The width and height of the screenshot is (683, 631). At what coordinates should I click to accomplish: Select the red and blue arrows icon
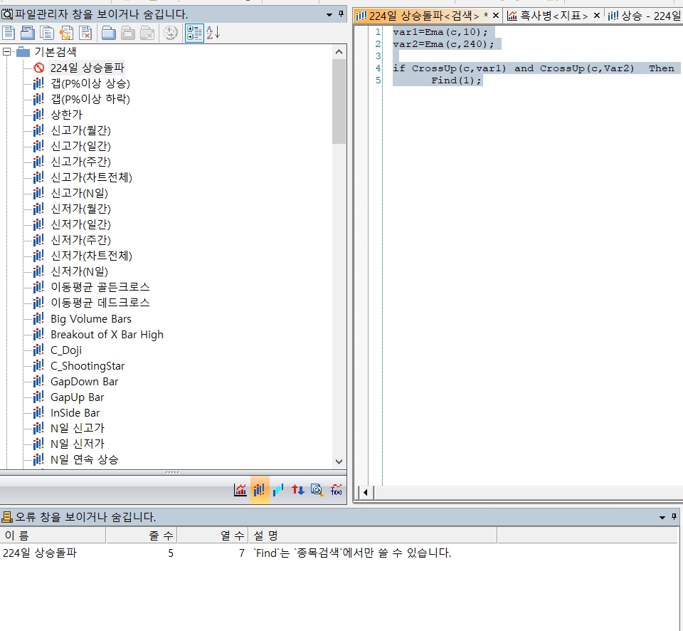click(x=298, y=490)
